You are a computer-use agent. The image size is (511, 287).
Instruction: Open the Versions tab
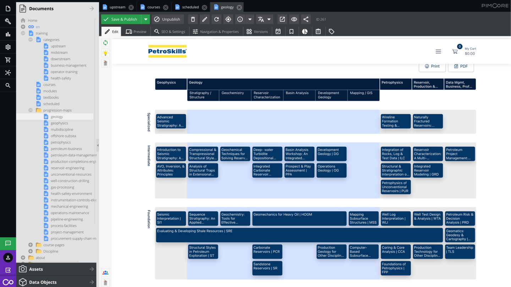pos(257,32)
